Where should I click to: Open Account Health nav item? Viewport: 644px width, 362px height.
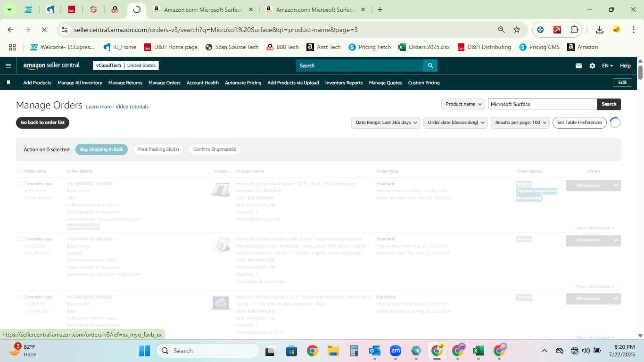[203, 82]
